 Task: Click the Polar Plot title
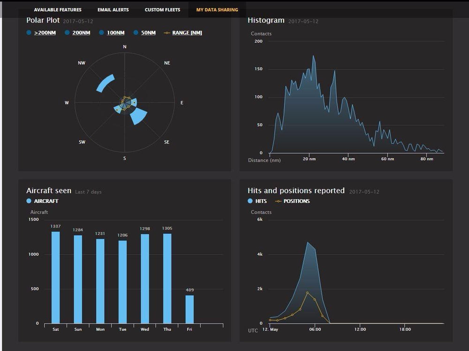click(x=43, y=20)
